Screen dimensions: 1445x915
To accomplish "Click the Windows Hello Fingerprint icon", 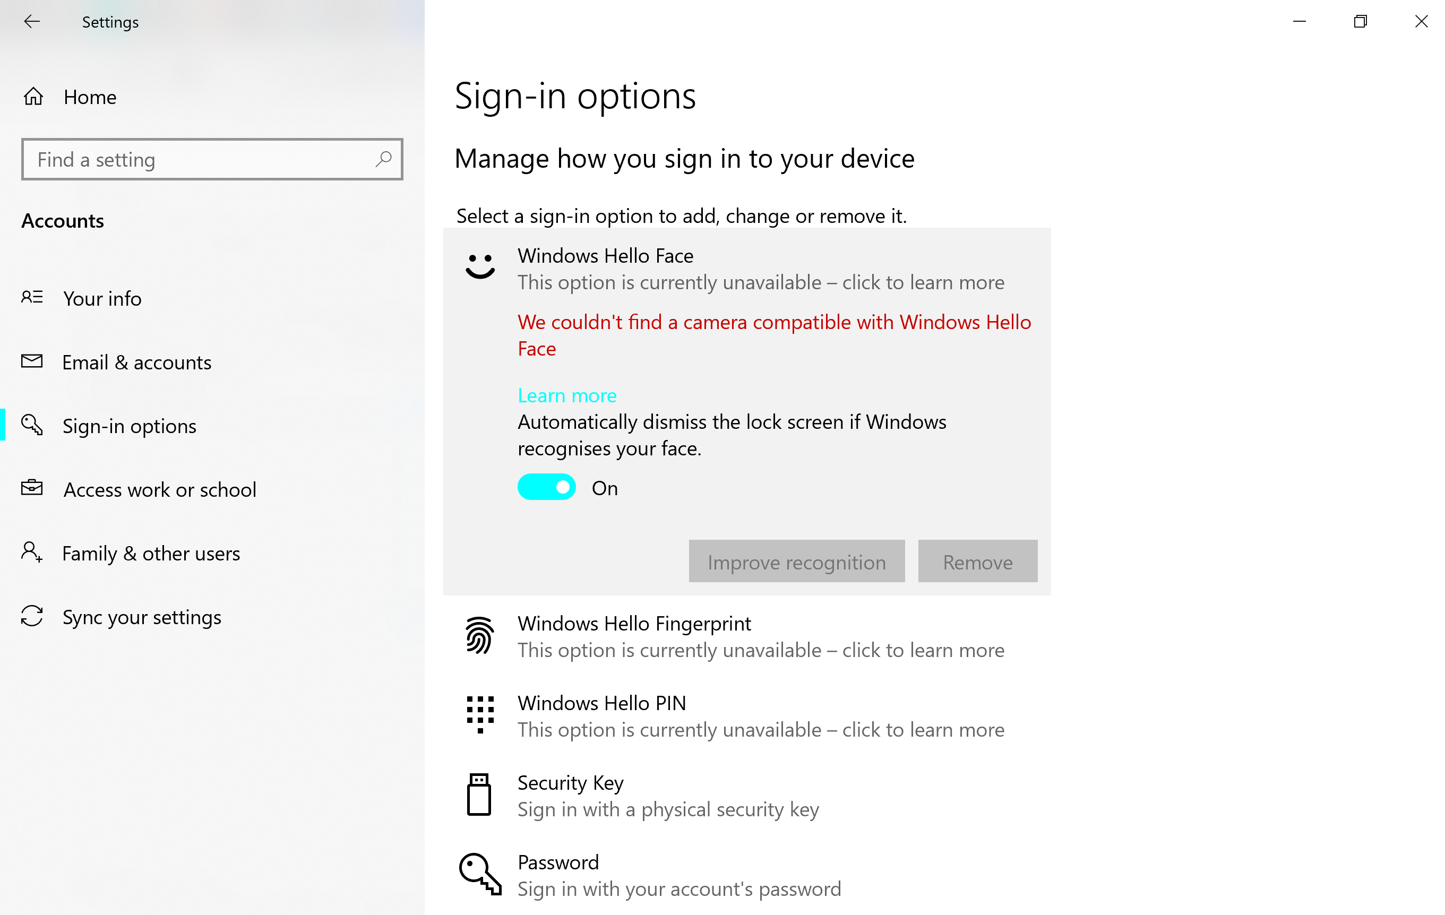I will [x=479, y=635].
